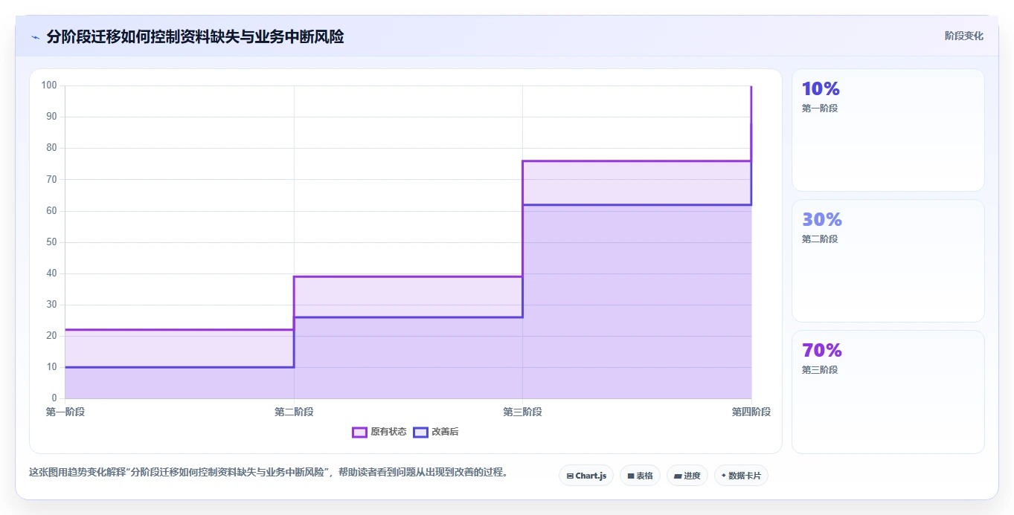The image size is (1014, 515).
Task: Click the 进度 tag button
Action: tap(687, 476)
